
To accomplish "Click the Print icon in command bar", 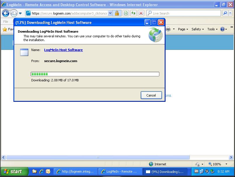I will [x=168, y=29].
